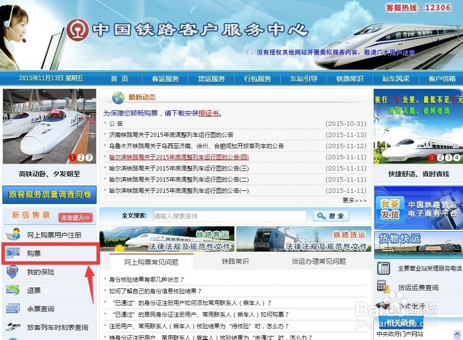Switch to 货运办理常见问题 tab
This screenshot has width=463, height=340.
click(x=319, y=261)
